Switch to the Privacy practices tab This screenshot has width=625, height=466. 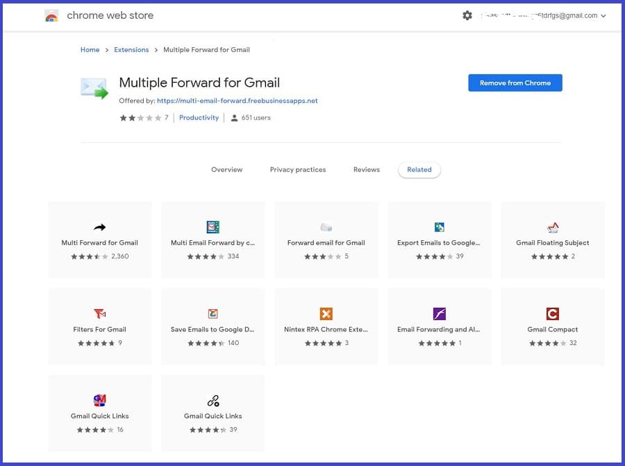point(298,169)
